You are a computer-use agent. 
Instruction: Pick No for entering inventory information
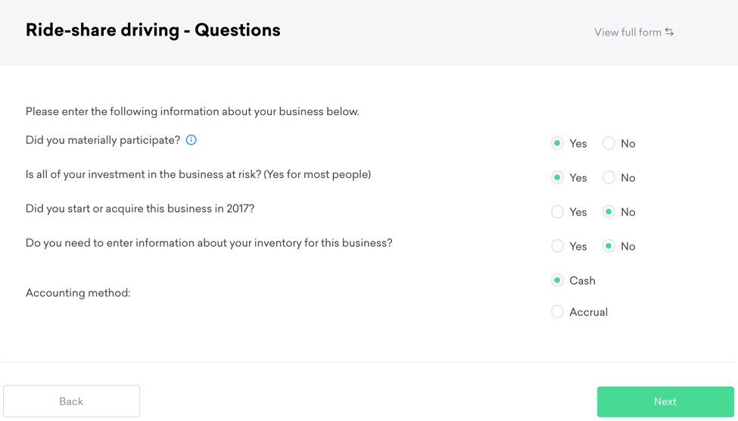pyautogui.click(x=609, y=246)
